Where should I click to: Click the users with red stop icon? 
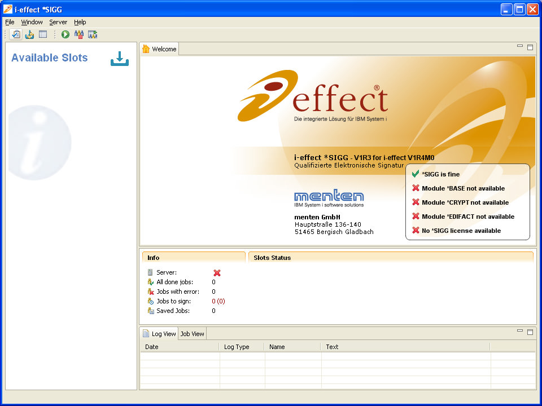tap(79, 34)
